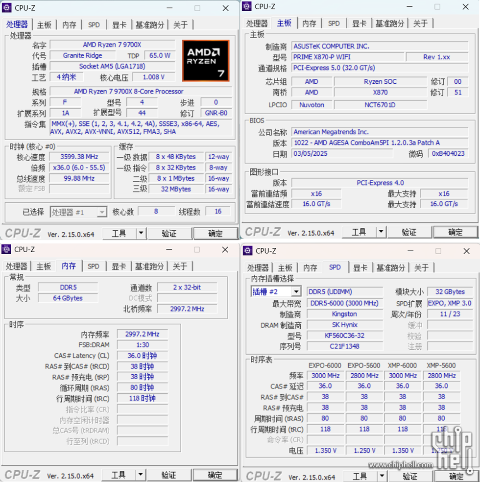The height and width of the screenshot is (482, 480).
Task: Expand the 工具 arrow in the SPD window
Action: click(382, 476)
